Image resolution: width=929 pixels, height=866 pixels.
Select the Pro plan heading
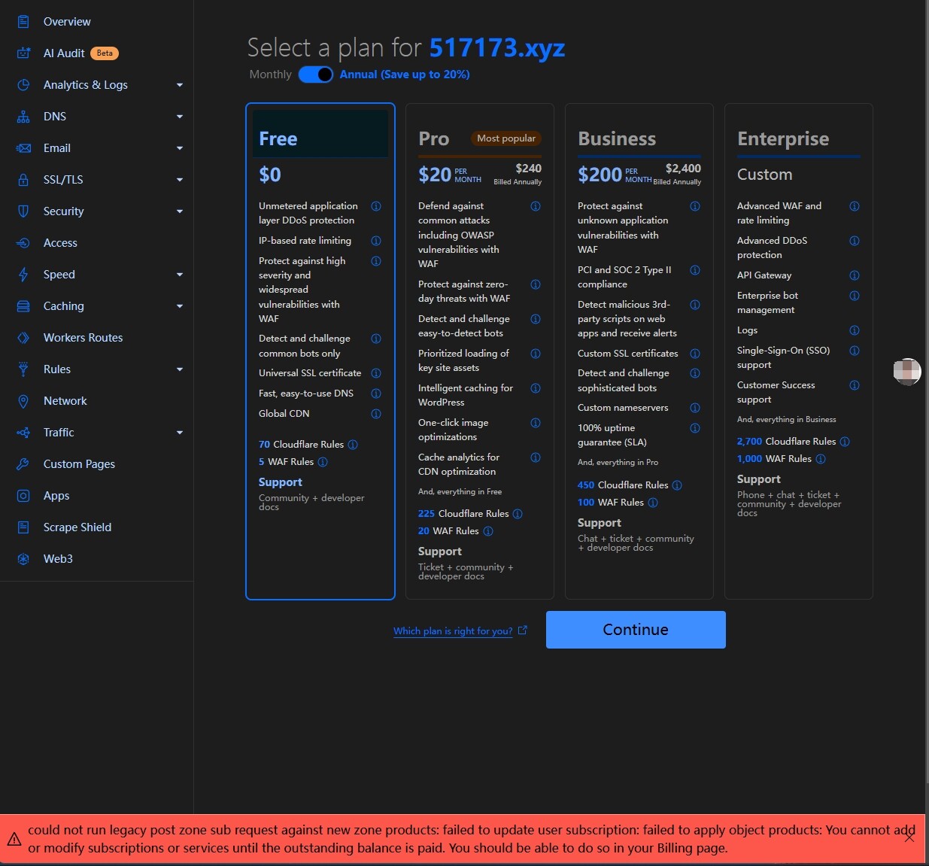coord(434,139)
